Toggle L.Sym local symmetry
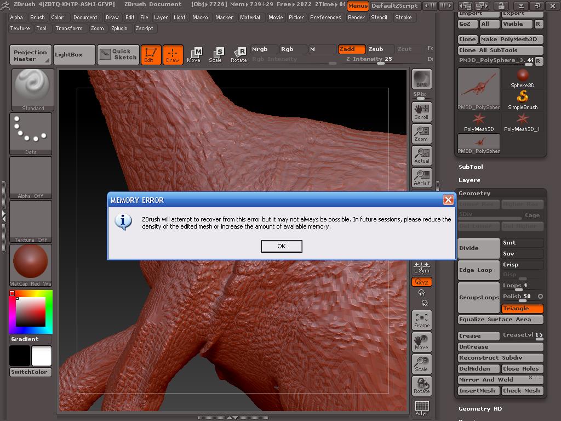This screenshot has height=421, width=561. [422, 267]
